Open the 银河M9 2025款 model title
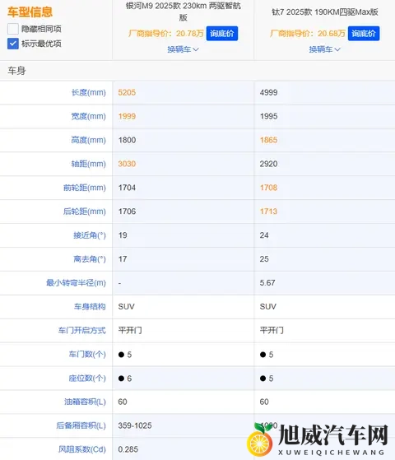 (x=184, y=12)
